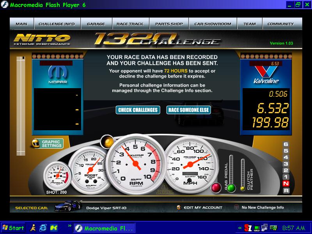Select gear 2 on the shifter

click(286, 170)
